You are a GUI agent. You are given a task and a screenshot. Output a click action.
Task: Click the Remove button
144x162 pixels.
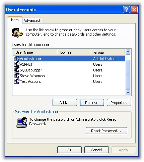(92, 103)
